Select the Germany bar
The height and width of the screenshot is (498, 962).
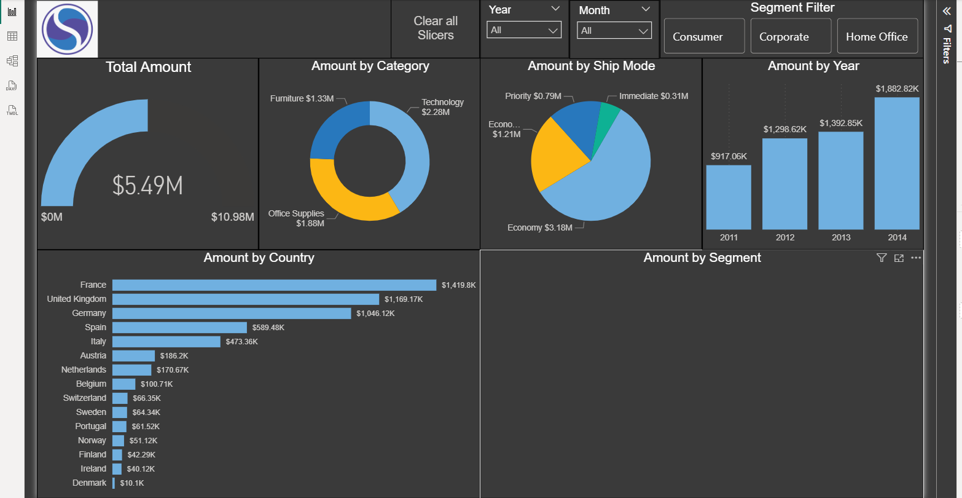(x=232, y=313)
